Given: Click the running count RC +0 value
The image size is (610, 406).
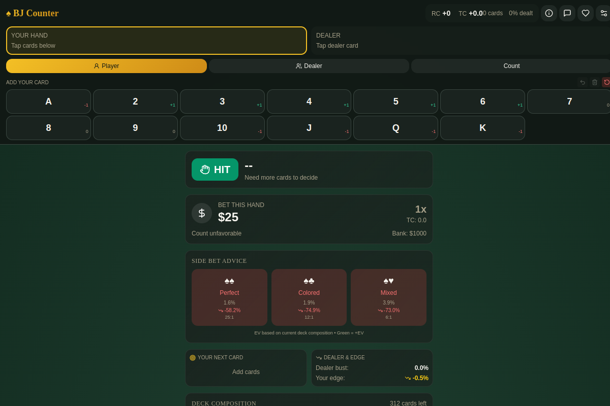Looking at the screenshot, I should [x=441, y=13].
